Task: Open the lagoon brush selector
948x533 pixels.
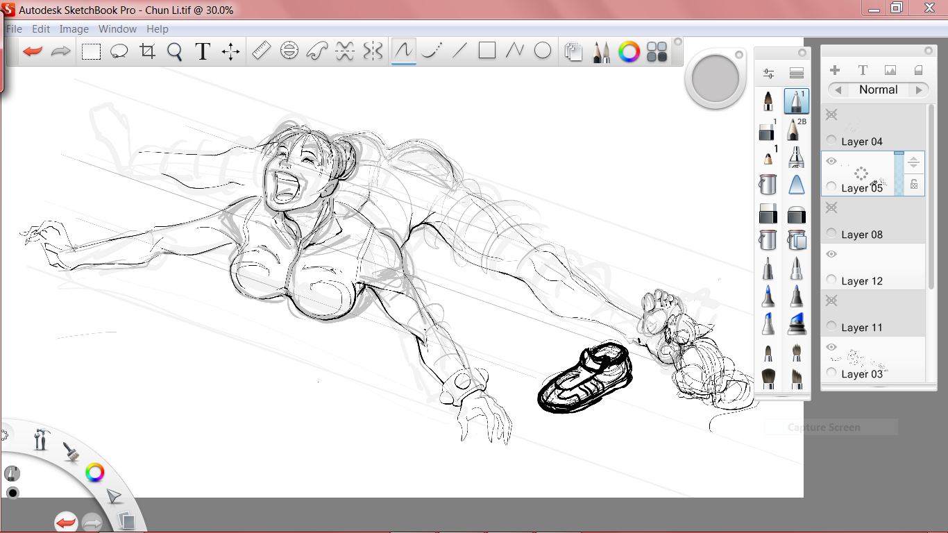Action: (70, 452)
